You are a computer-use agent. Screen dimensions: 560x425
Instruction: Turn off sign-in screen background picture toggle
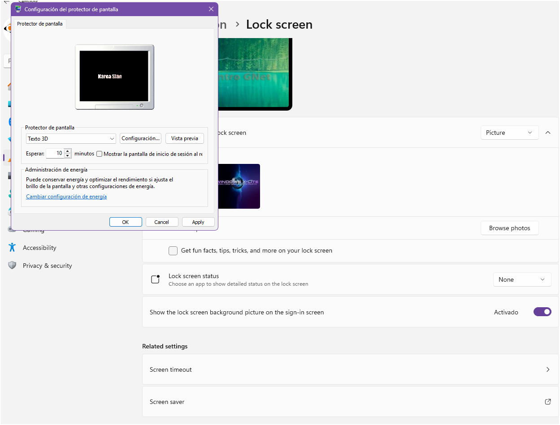(x=542, y=312)
